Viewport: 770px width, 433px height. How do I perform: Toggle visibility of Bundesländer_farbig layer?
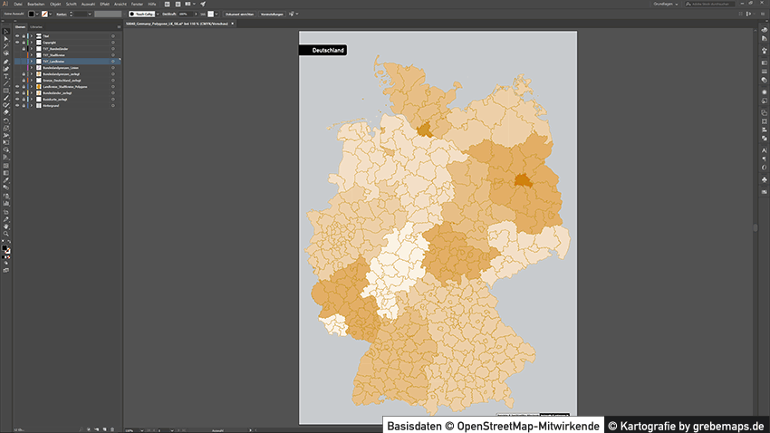pos(17,92)
